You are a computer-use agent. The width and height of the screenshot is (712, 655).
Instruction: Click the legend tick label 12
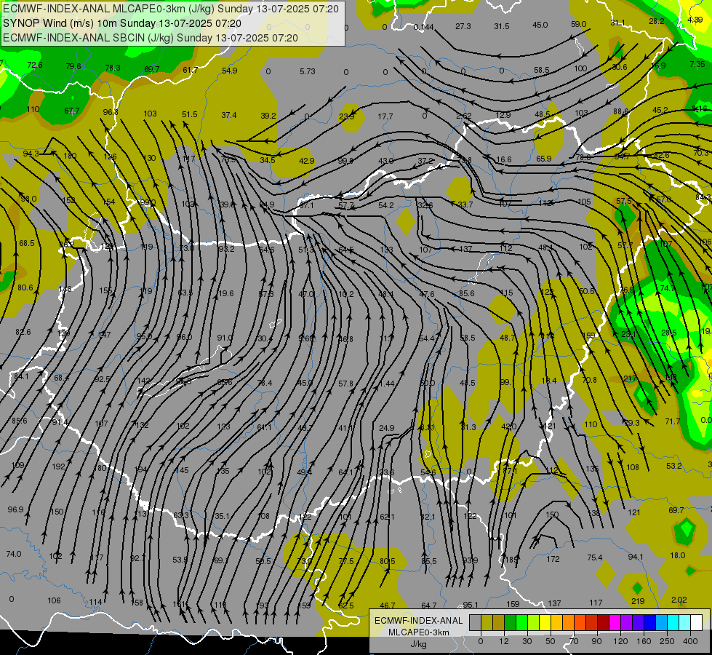pos(503,641)
